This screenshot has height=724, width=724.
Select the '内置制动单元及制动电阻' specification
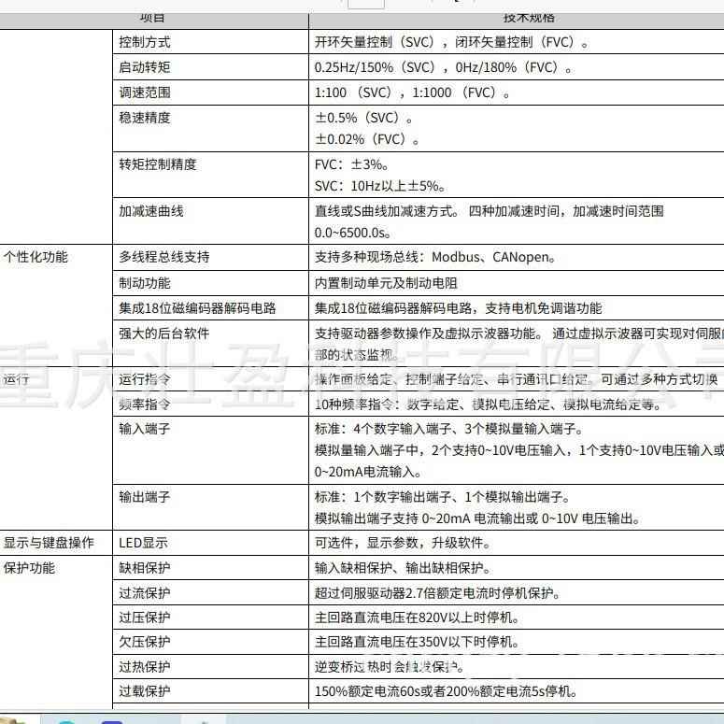[x=386, y=283]
